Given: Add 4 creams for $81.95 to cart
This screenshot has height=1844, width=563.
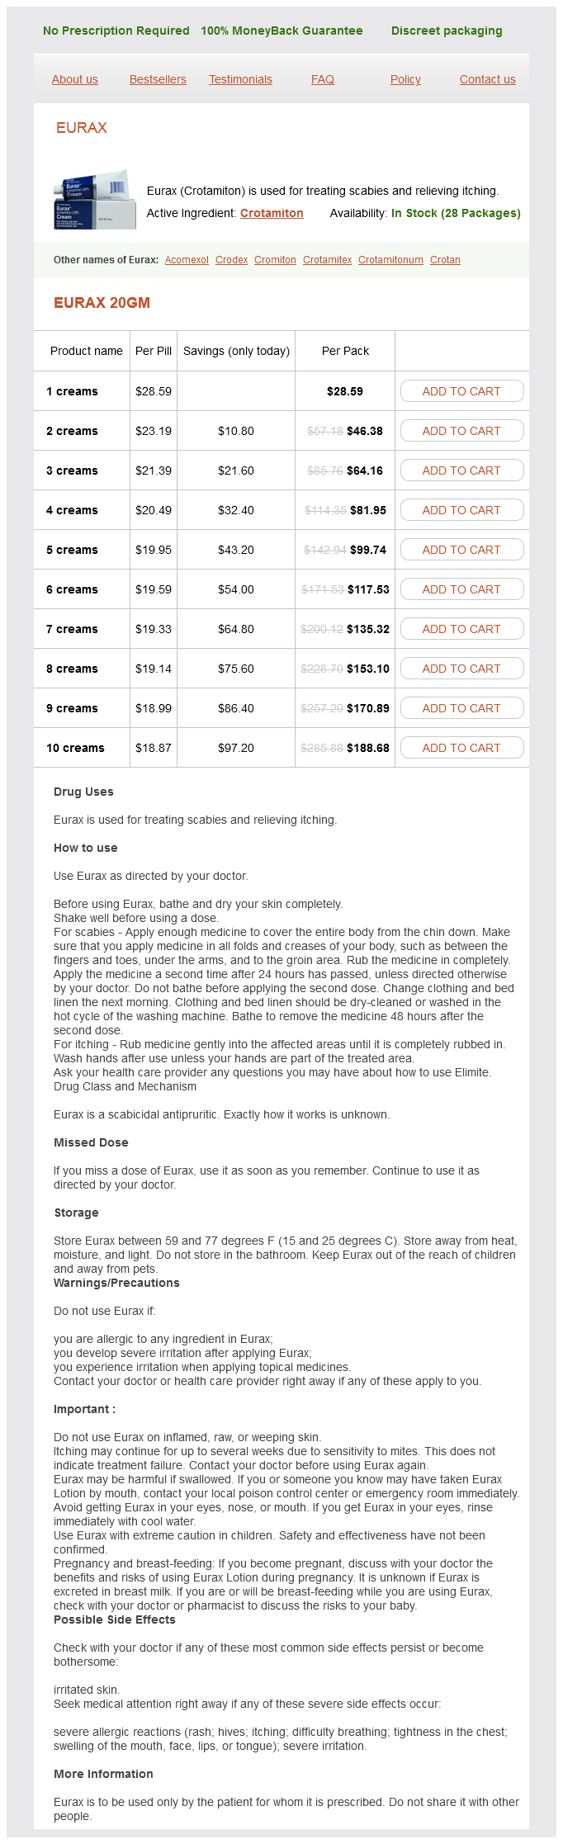Looking at the screenshot, I should point(461,510).
